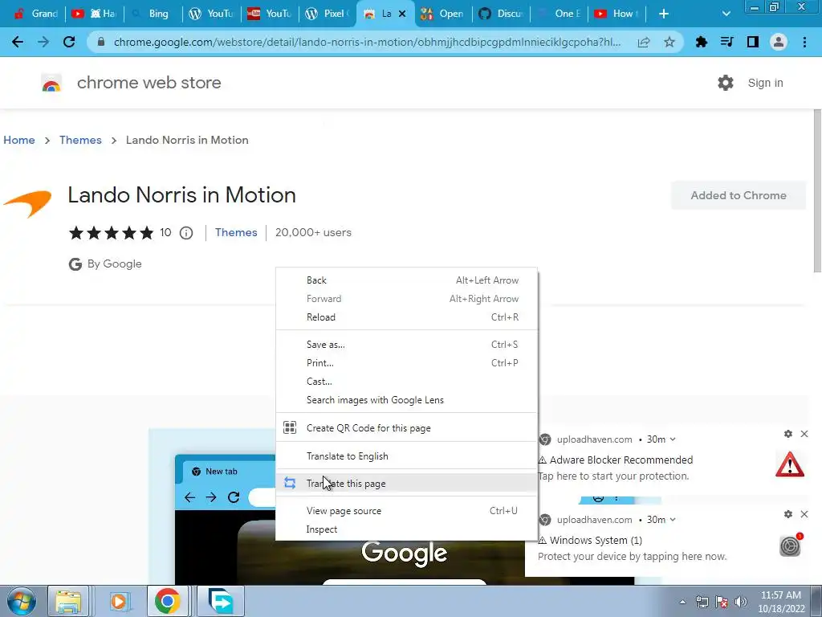Open the profile avatar icon
Screen dimensions: 822x617
(x=779, y=42)
